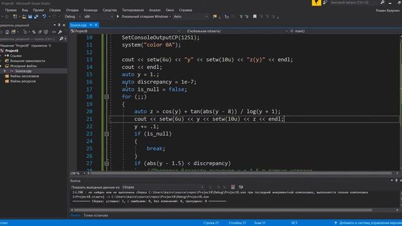Collapse the for loop at line 18

tap(107, 97)
